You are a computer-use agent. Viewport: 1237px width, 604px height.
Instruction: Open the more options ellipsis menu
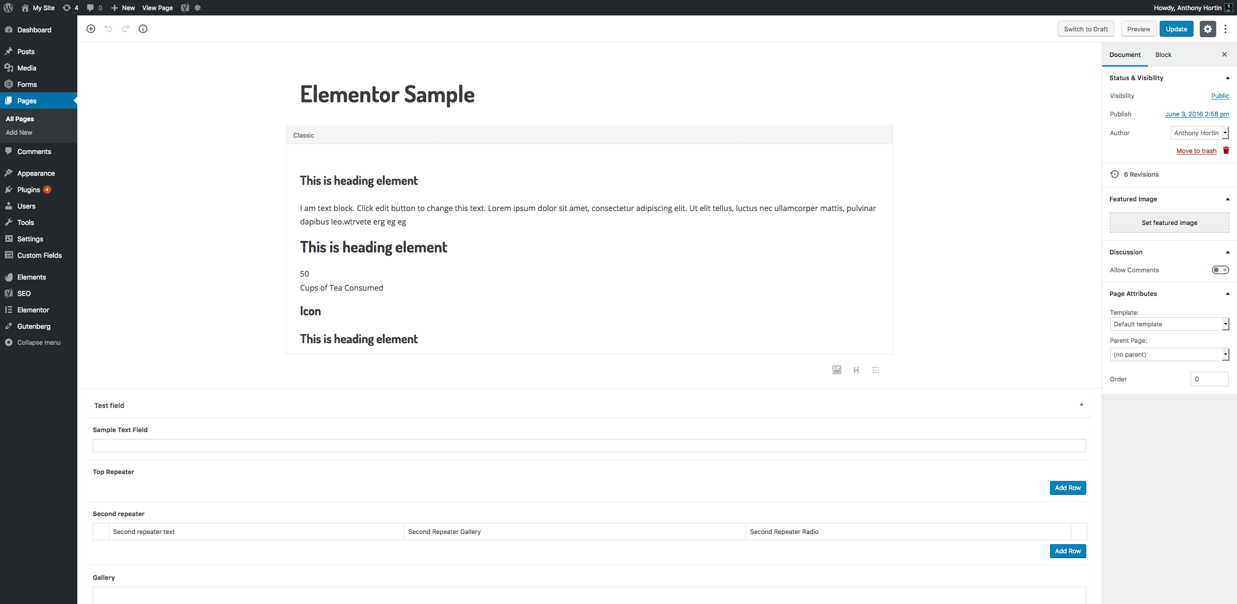click(x=1226, y=28)
